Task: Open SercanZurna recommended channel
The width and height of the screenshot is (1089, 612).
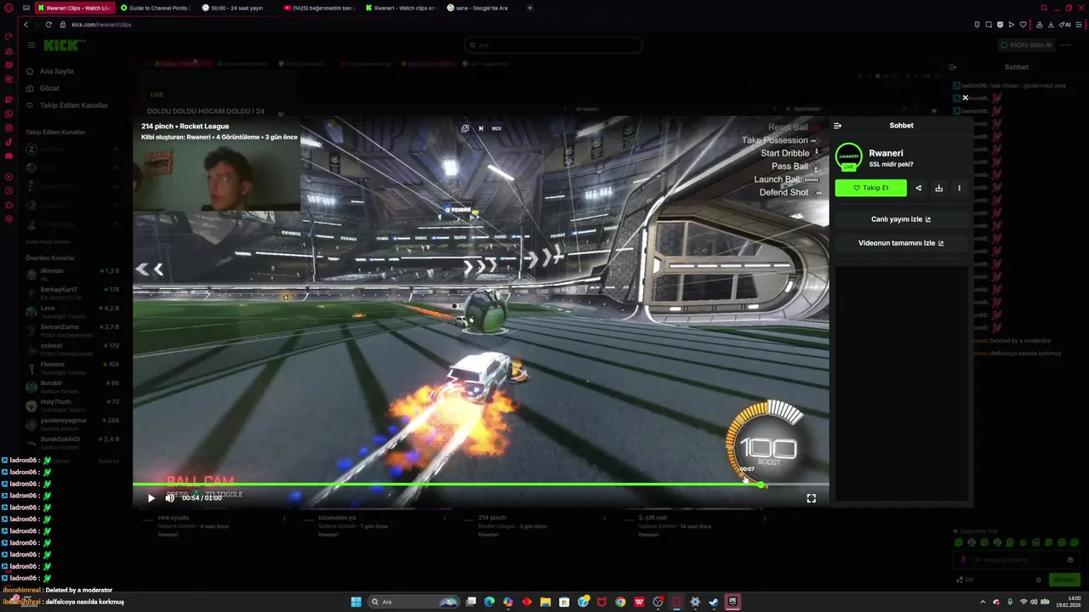Action: (x=72, y=330)
